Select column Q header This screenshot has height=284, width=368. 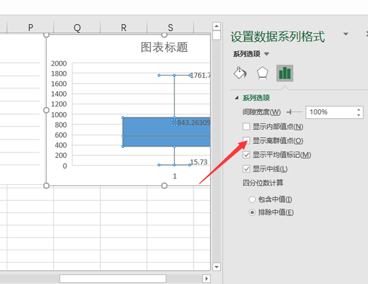[x=77, y=28]
